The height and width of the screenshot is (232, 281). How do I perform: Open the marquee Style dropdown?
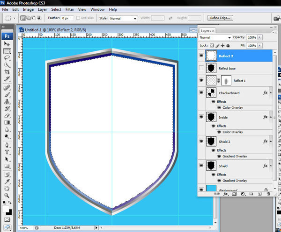pos(123,18)
